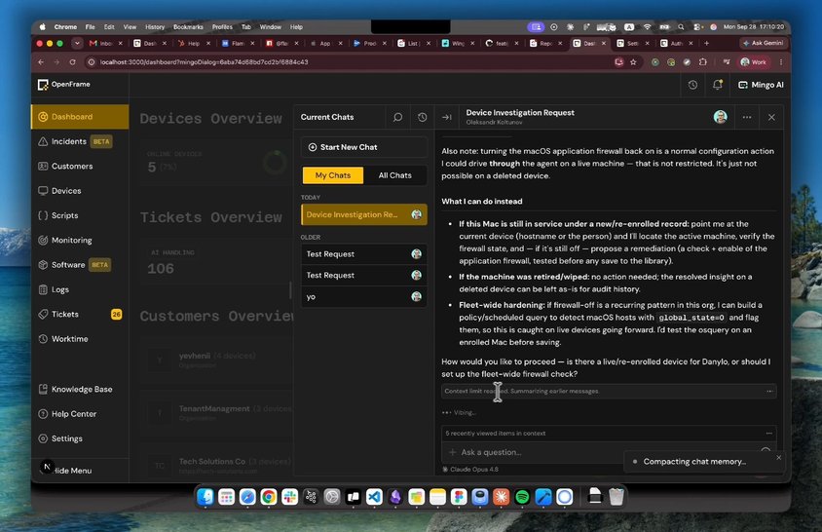This screenshot has height=532, width=822.
Task: Click Ask Gemini button
Action: (763, 43)
